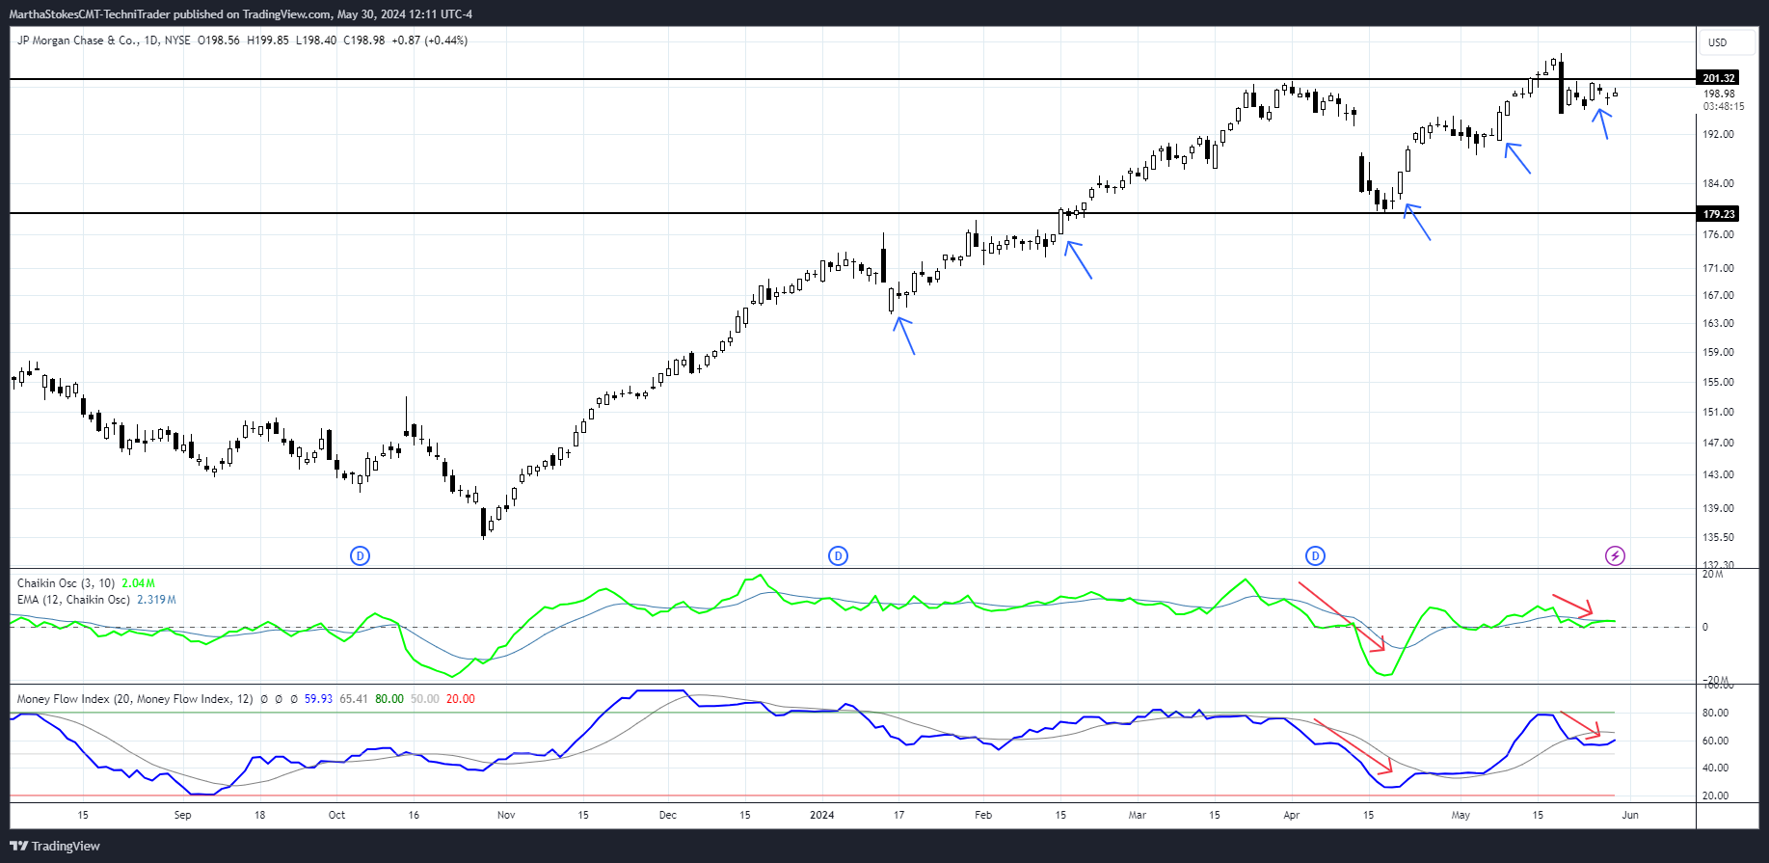Screen dimensions: 1769x863
Task: Click the Nov label on time axis
Action: pos(506,815)
